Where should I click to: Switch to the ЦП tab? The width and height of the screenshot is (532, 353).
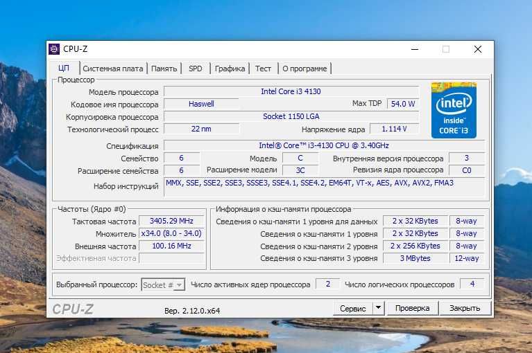(x=64, y=68)
